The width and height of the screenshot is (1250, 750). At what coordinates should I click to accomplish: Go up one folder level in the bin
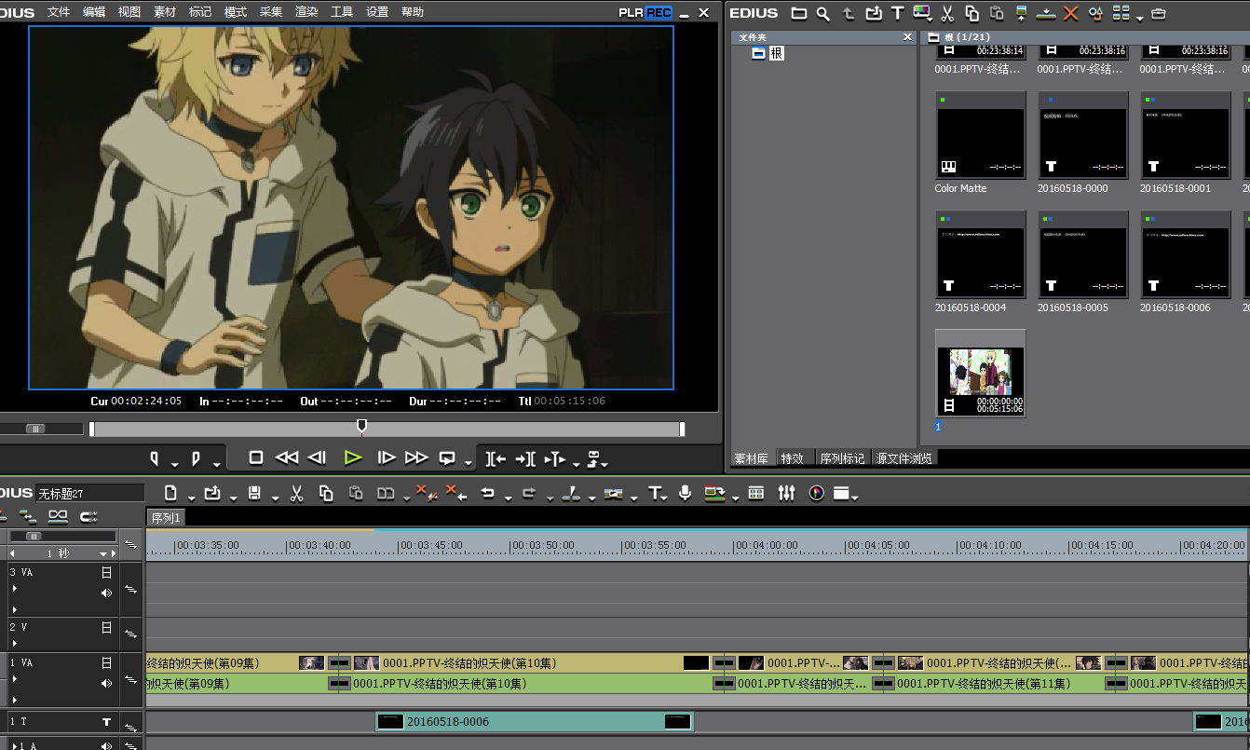849,13
